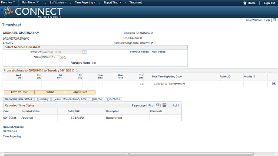Go to Next Period link
The width and height of the screenshot is (278, 156).
(x=159, y=52)
